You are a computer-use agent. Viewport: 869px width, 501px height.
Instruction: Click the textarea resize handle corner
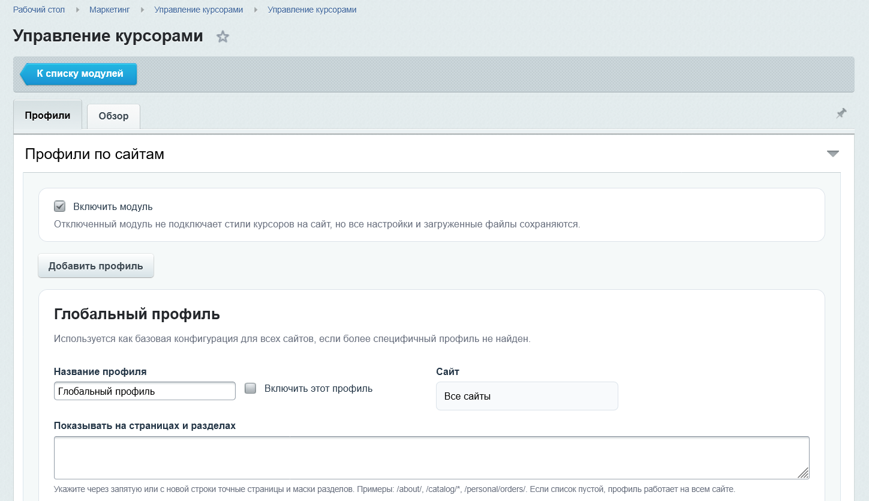[804, 473]
